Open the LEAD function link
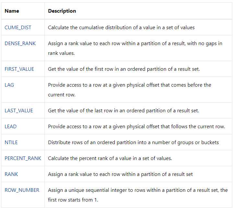Image resolution: width=234 pixels, height=210 pixels. pyautogui.click(x=11, y=127)
